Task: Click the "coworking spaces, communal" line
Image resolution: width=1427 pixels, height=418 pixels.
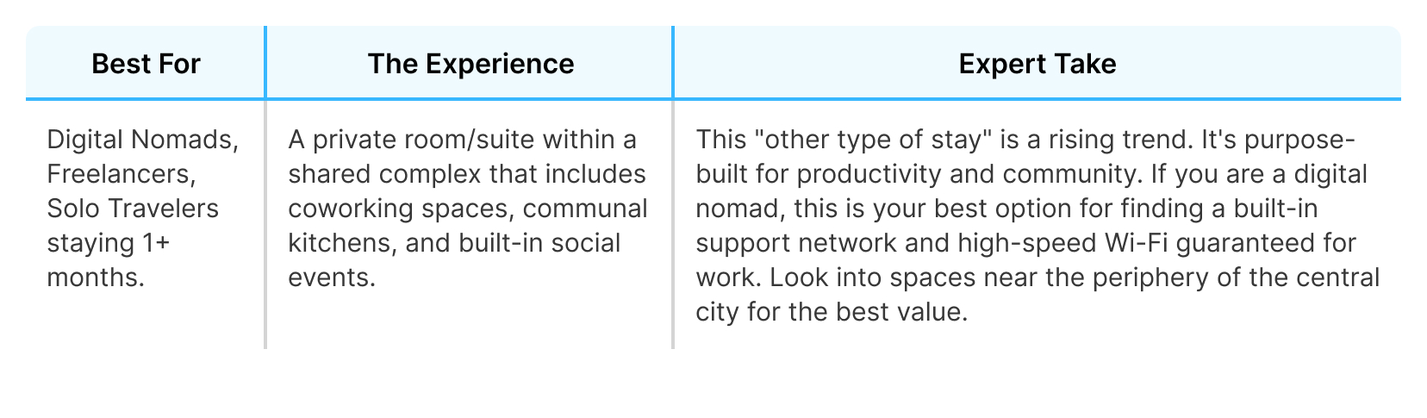Action: click(468, 209)
